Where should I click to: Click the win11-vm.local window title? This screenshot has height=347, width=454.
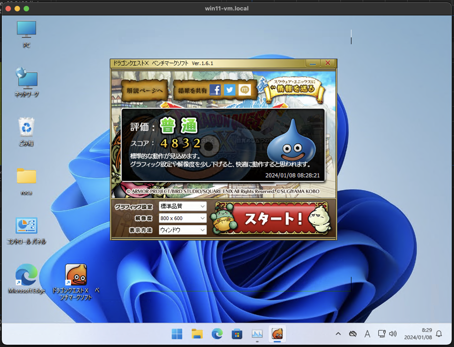(x=227, y=8)
